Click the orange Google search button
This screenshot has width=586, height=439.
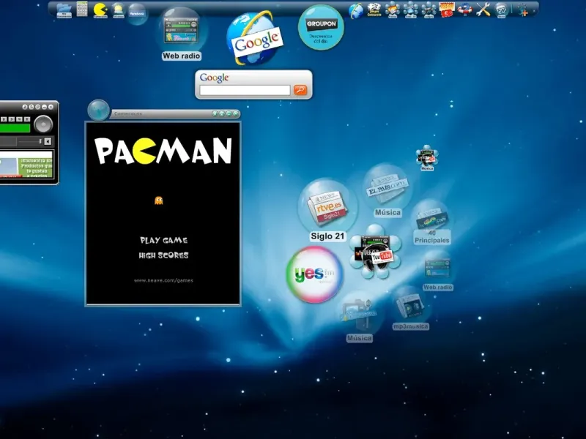coord(300,89)
